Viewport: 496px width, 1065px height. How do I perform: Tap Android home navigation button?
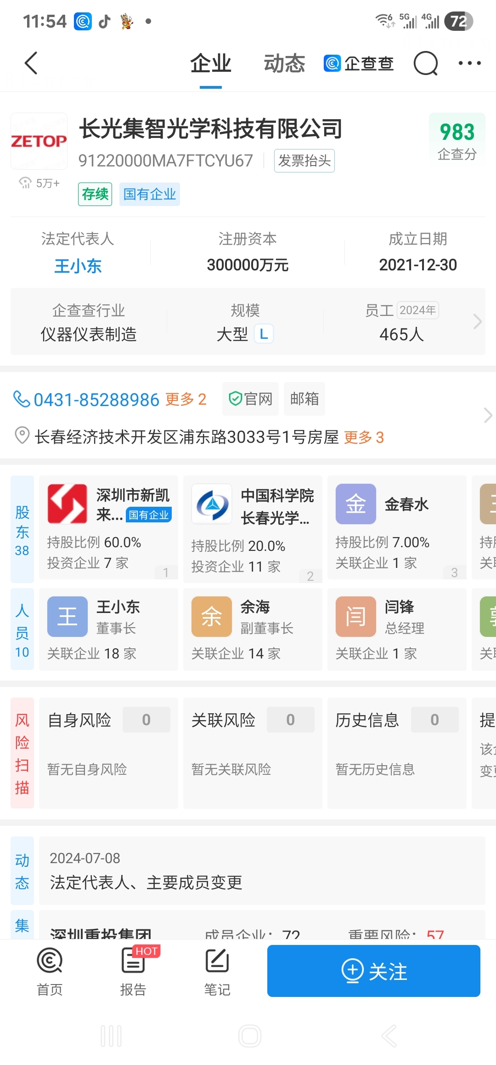click(x=250, y=1036)
